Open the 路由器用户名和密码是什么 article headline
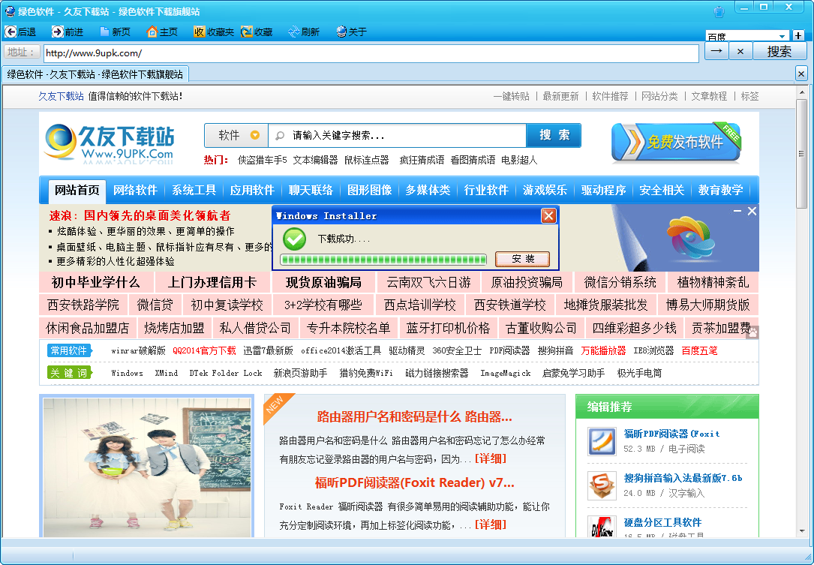The height and width of the screenshot is (565, 814). click(x=414, y=416)
